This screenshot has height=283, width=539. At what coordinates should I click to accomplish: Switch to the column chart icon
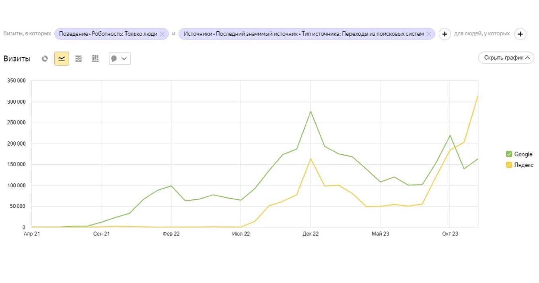click(95, 59)
